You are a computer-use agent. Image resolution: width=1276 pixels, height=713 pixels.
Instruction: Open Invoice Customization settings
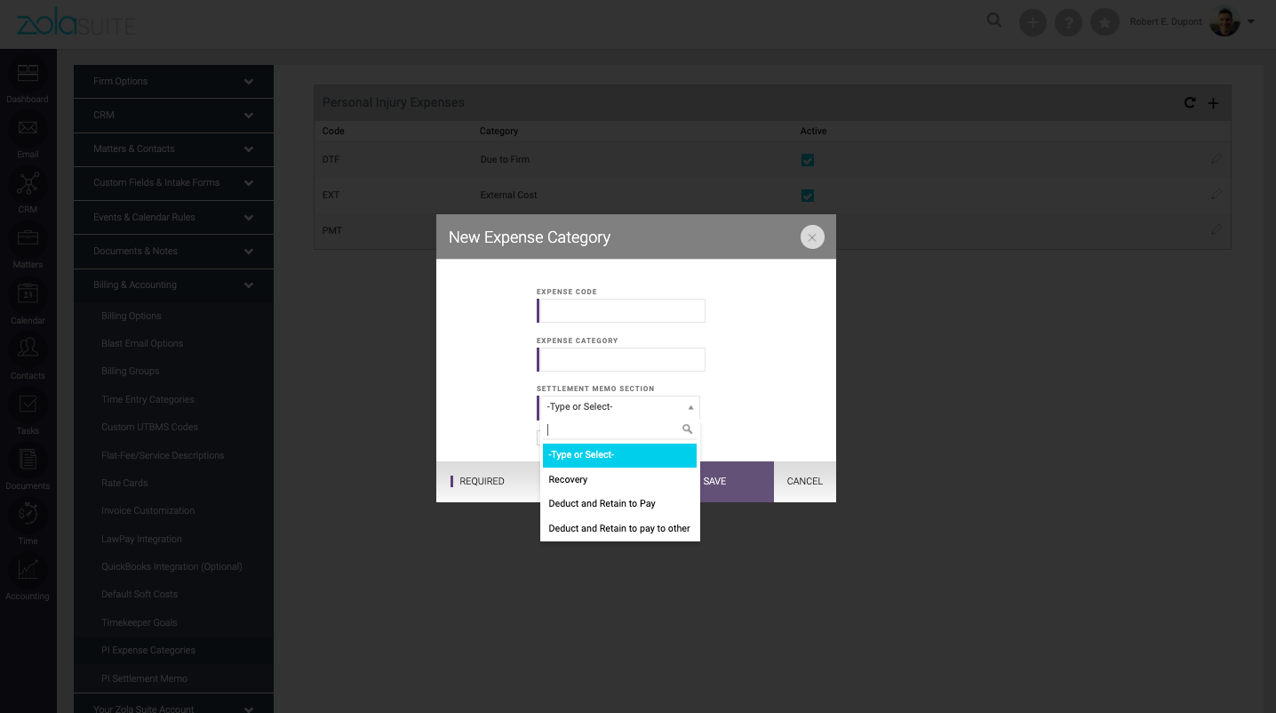tap(148, 510)
